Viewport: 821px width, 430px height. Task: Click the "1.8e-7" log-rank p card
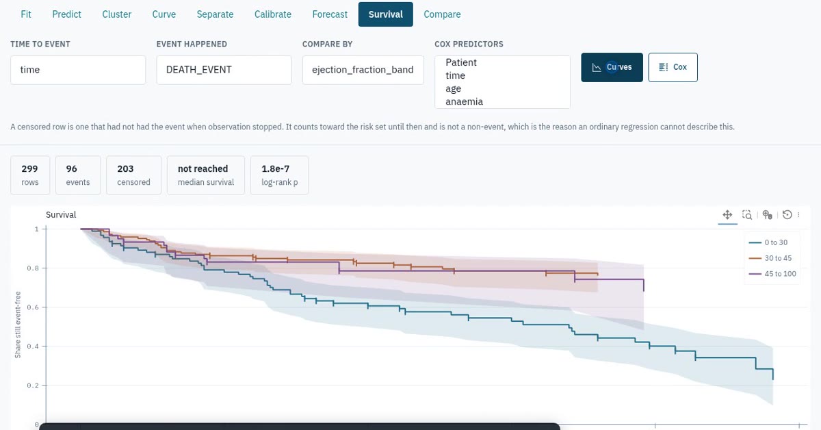280,175
